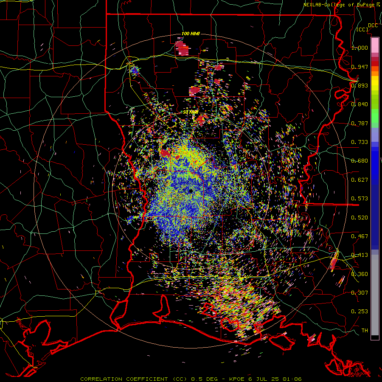
Task: Click the 0.947 scale label
Action: coord(360,67)
